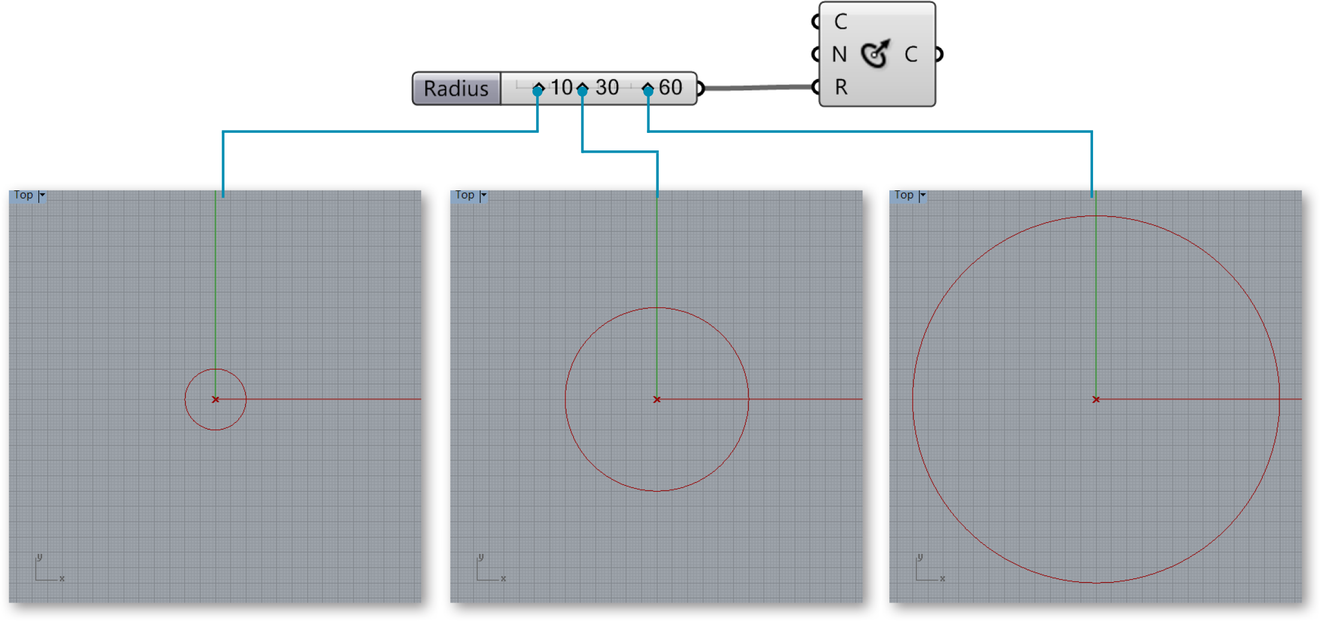
Task: Select the slider handle at value 30
Action: click(x=583, y=89)
